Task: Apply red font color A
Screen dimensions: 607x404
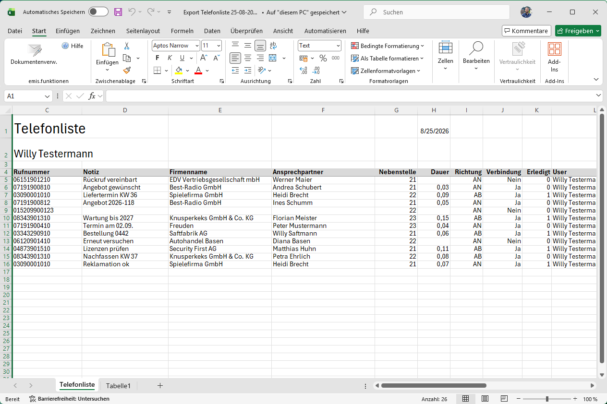Action: [x=198, y=70]
